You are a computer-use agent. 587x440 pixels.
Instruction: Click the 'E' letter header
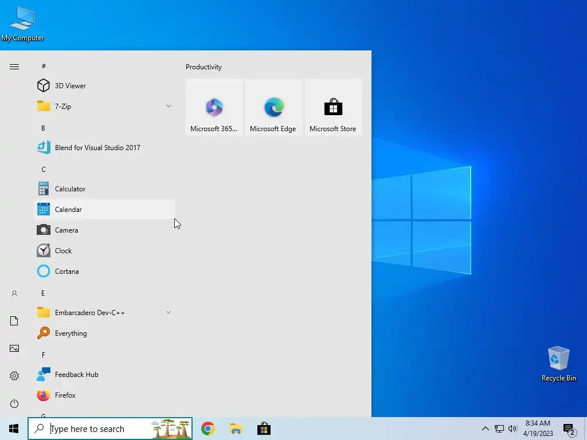43,293
